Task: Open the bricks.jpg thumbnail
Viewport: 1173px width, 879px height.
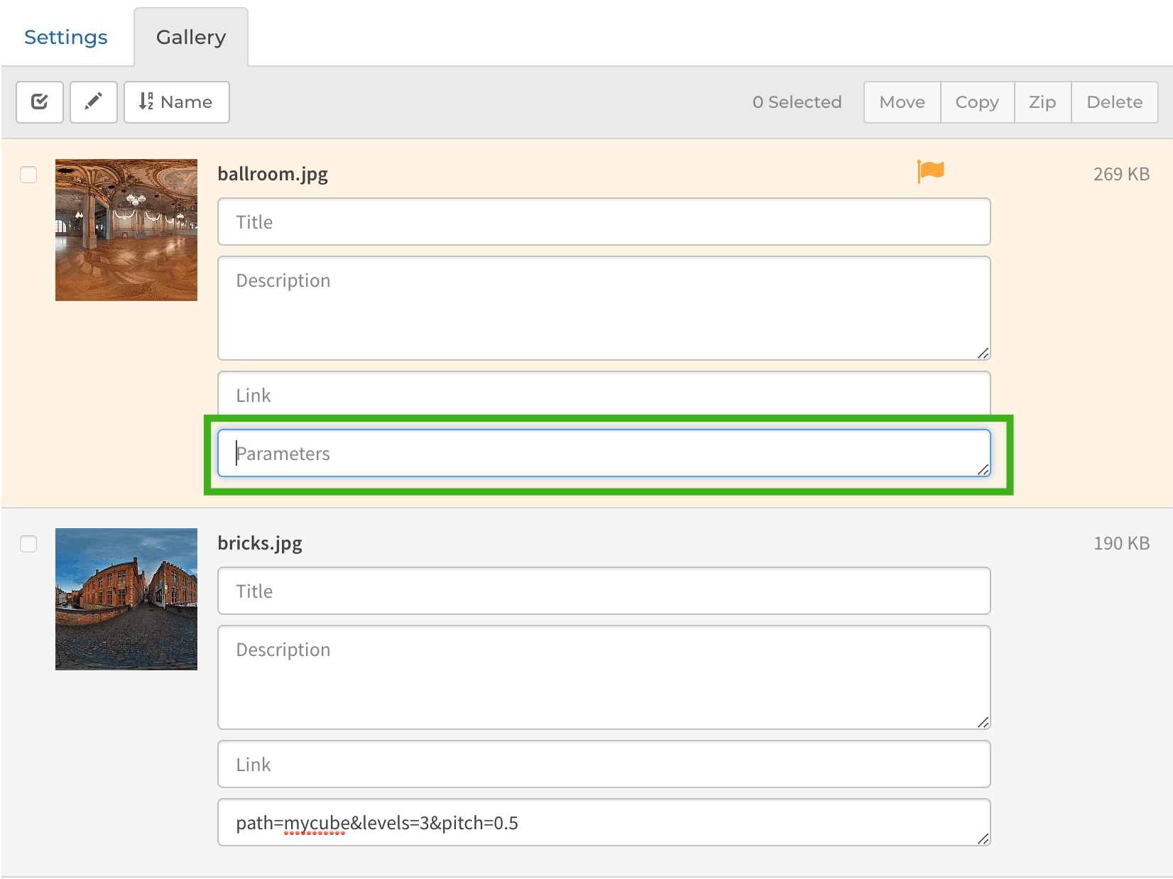Action: coord(126,599)
